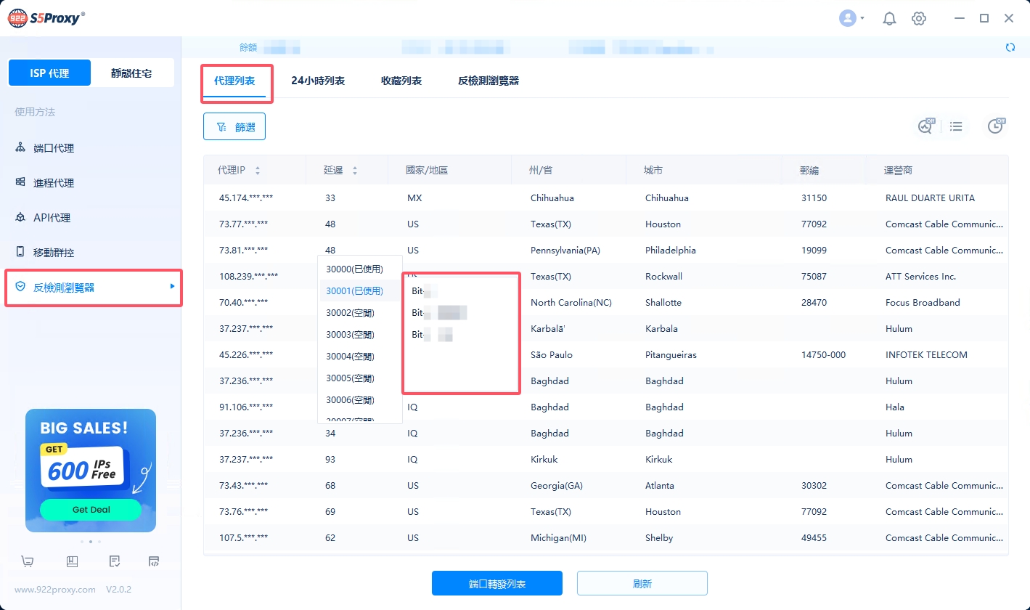
Task: Expand the 反檢測瀏覽器 sidebar submenu arrow
Action: point(172,287)
